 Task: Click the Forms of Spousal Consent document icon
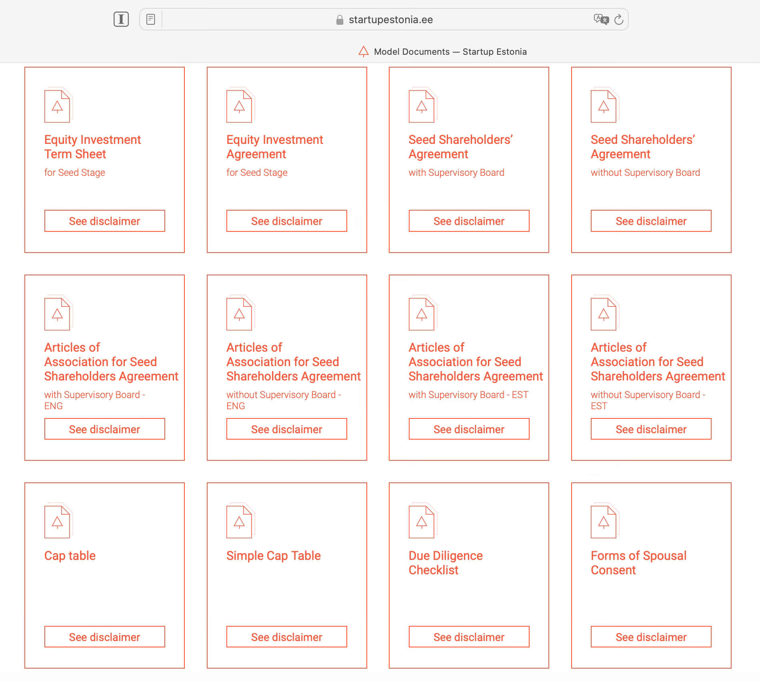pyautogui.click(x=605, y=521)
